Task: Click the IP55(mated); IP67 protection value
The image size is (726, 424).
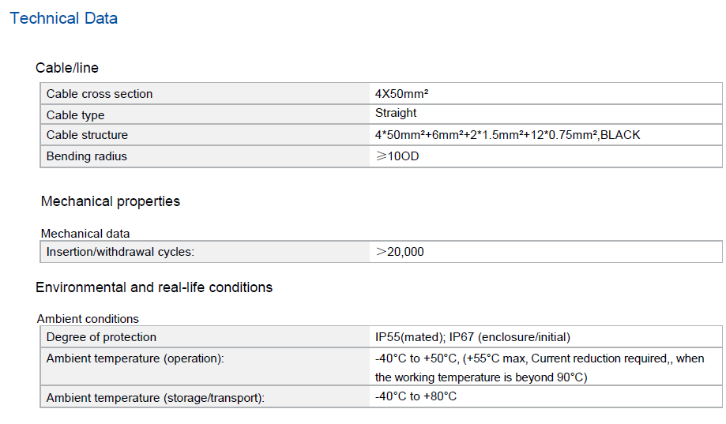Action: (x=472, y=337)
